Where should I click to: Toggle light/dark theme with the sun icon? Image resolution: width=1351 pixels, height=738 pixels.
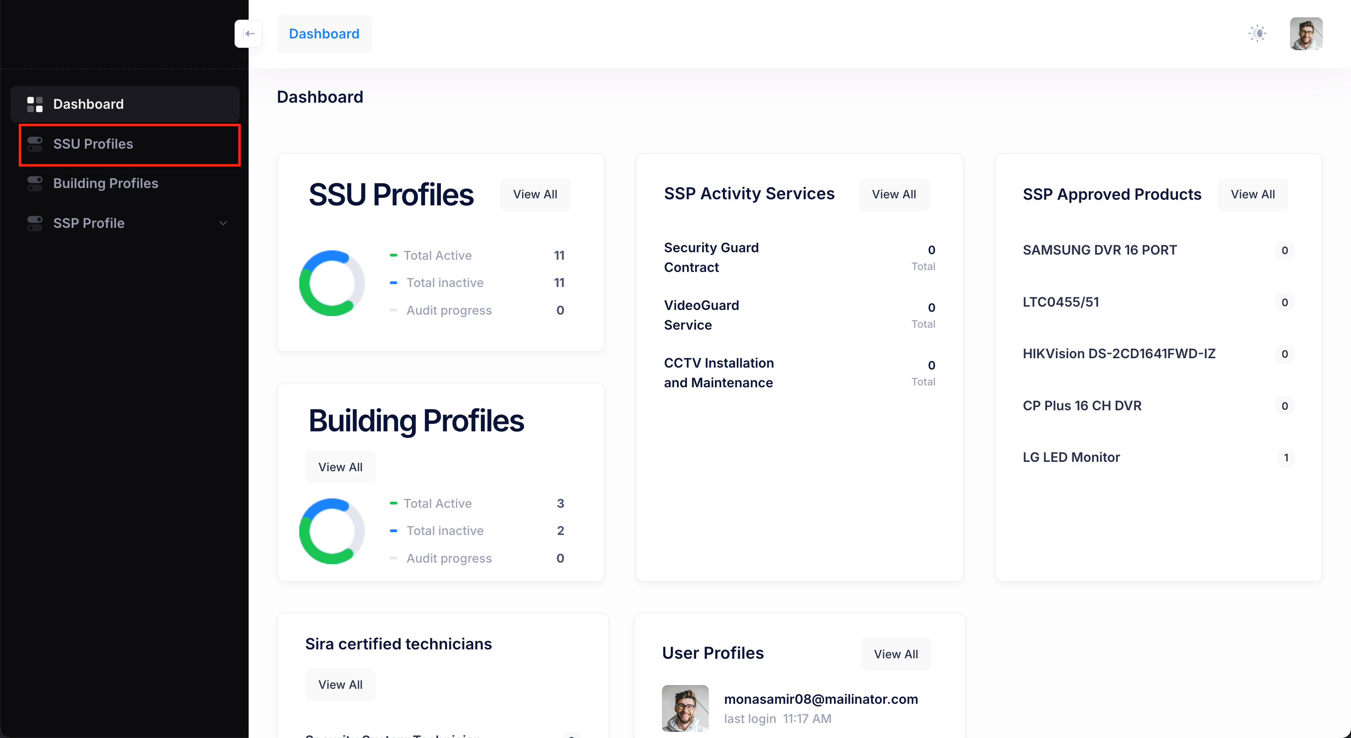pos(1258,33)
